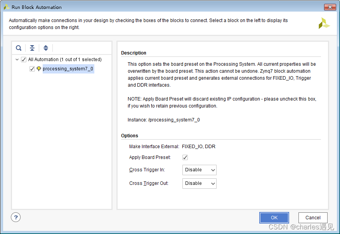Click the 'Cross Trigger In:' label
The image size is (340, 234).
[x=147, y=170]
